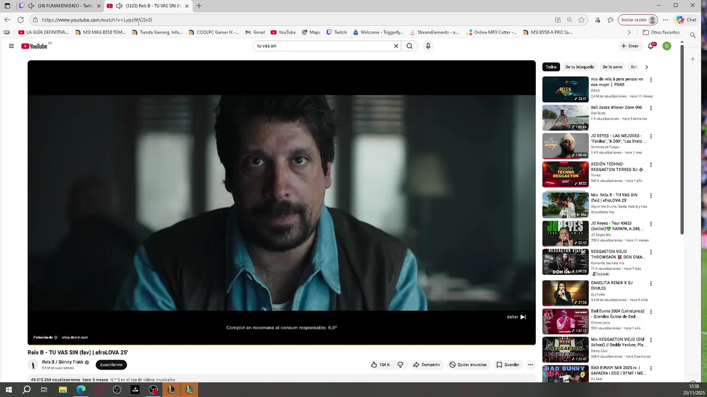Open YouTube notifications bell

point(651,46)
